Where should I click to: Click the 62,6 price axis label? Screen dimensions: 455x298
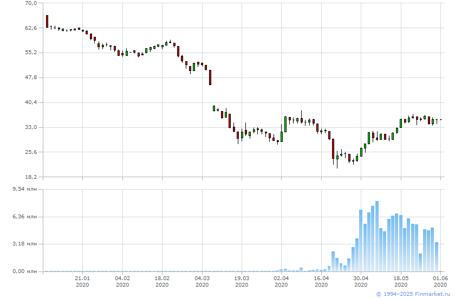point(31,28)
